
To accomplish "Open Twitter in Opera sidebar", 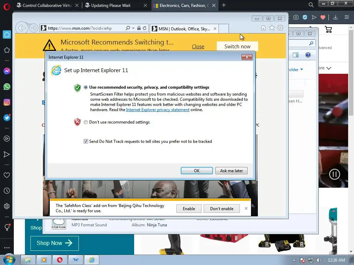I will [7, 118].
